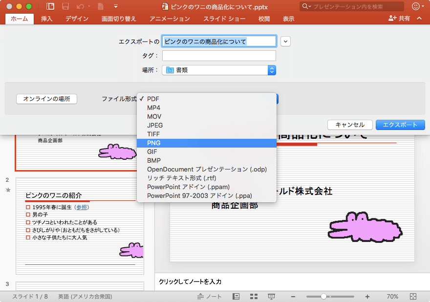Image resolution: width=430 pixels, height=302 pixels.
Task: Collapse the ribbon with the chevron
Action: [419, 19]
